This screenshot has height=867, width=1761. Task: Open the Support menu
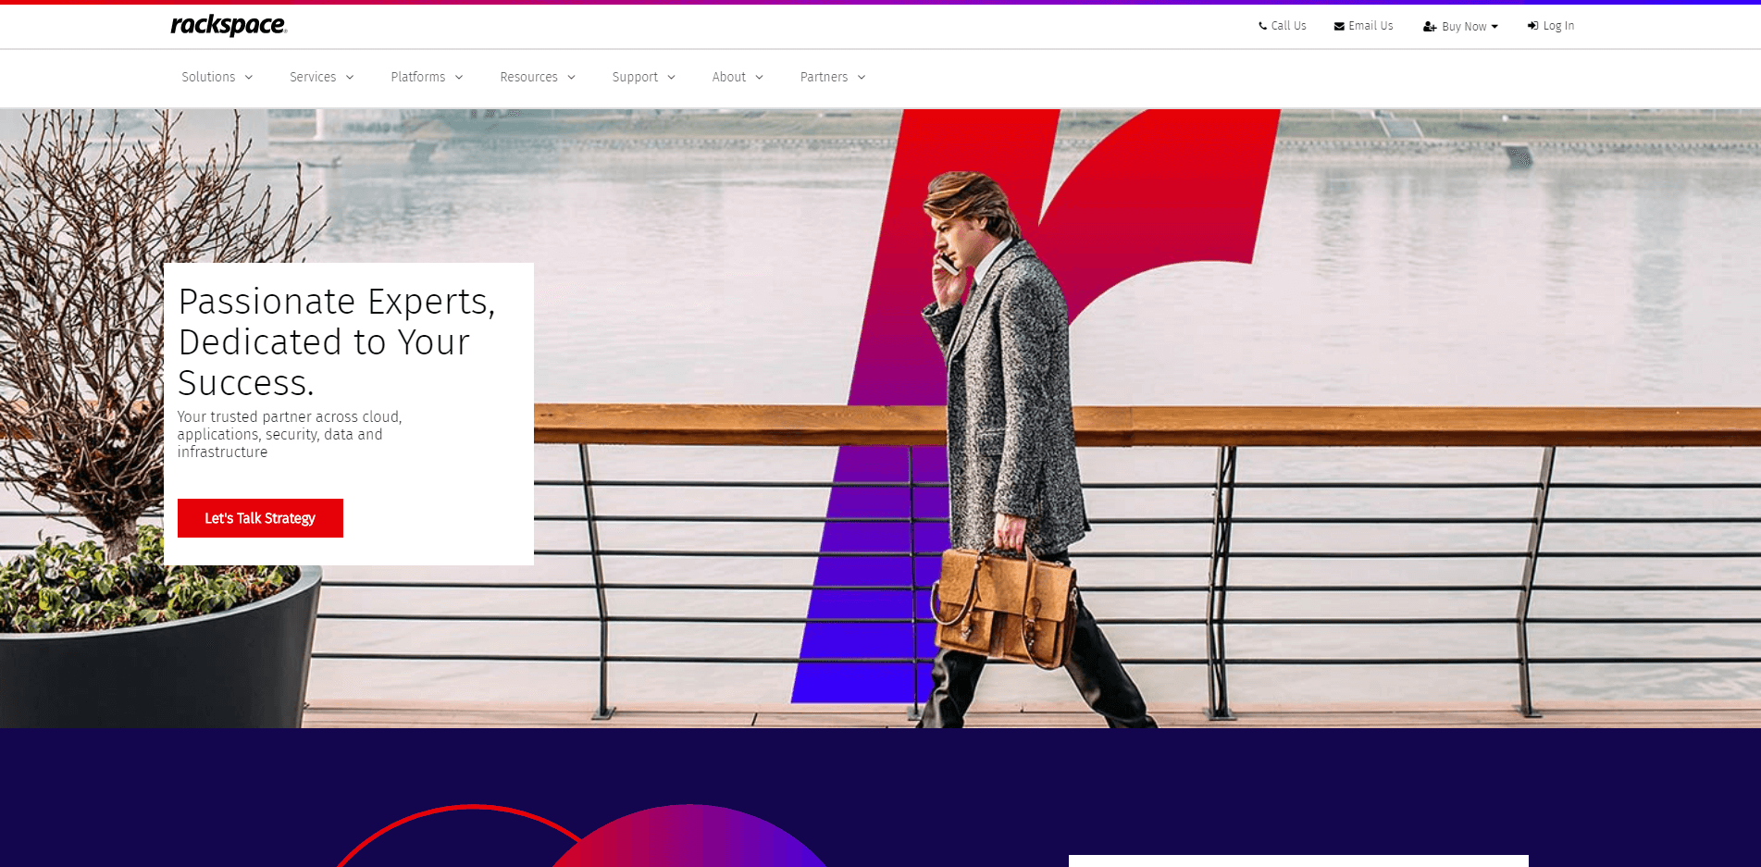pos(635,77)
